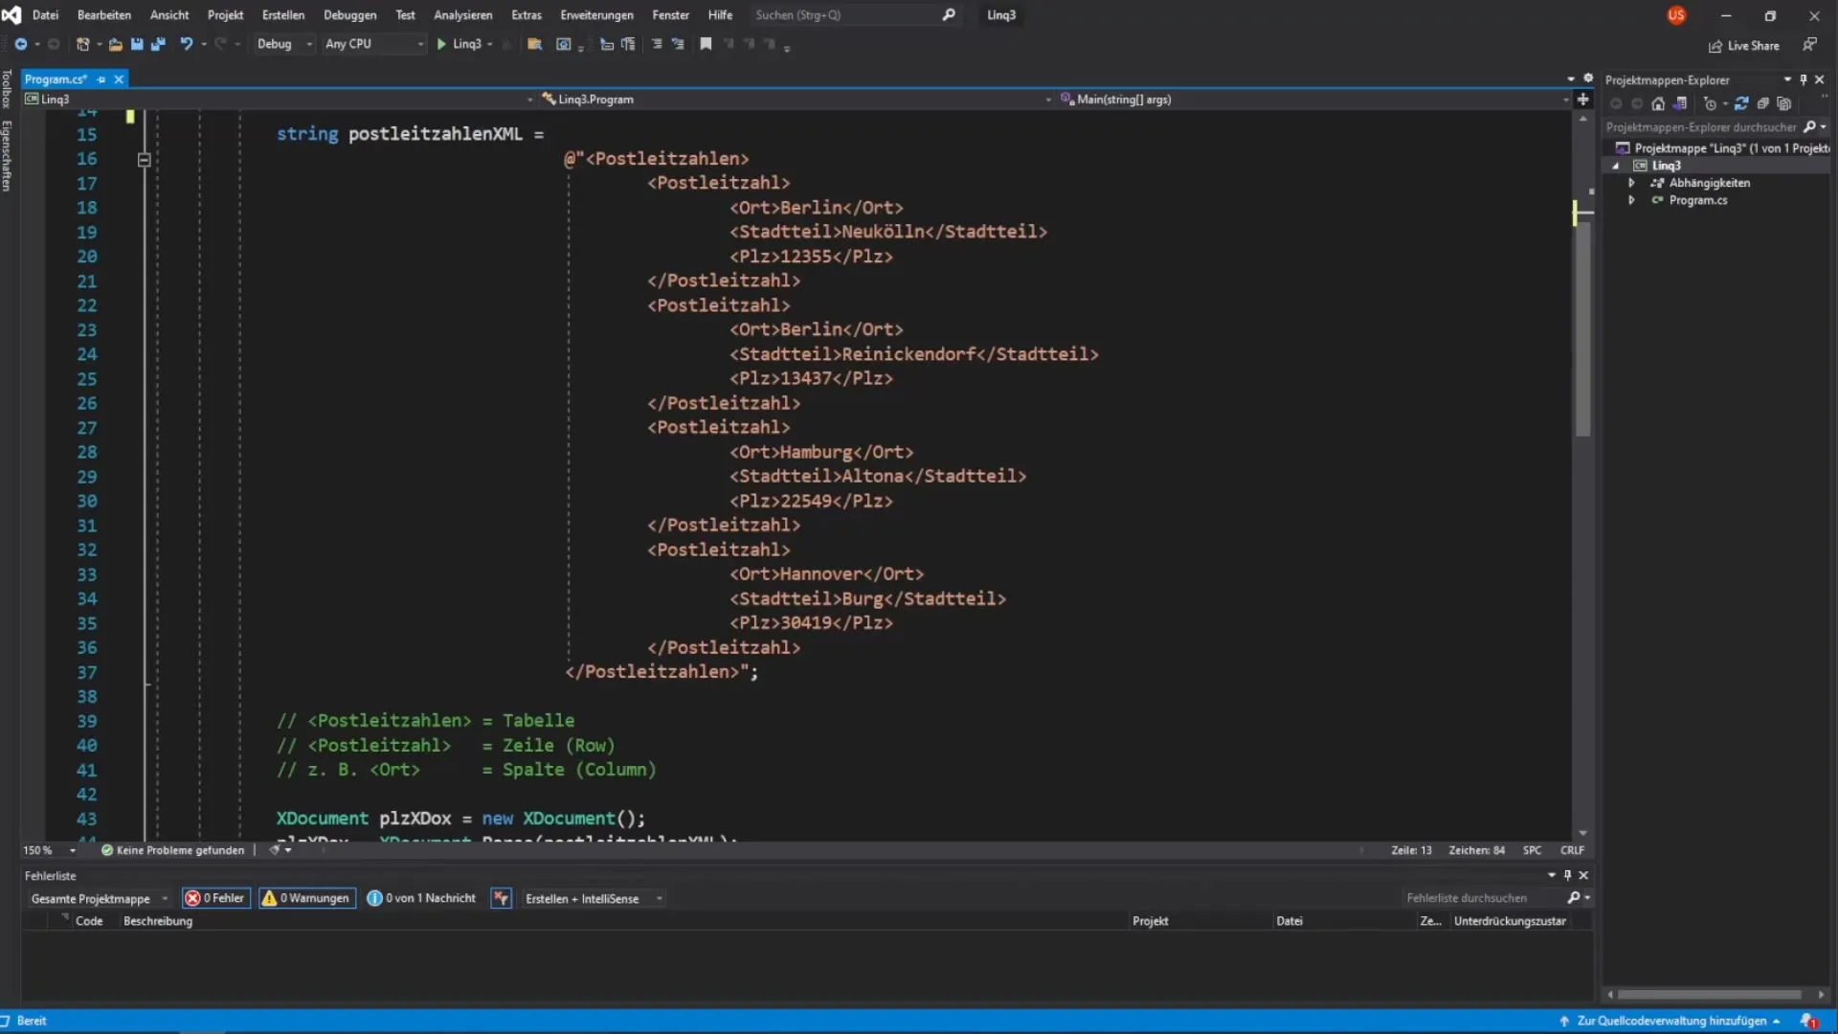1838x1034 pixels.
Task: Collapse the Linq3 project node
Action: tap(1616, 166)
